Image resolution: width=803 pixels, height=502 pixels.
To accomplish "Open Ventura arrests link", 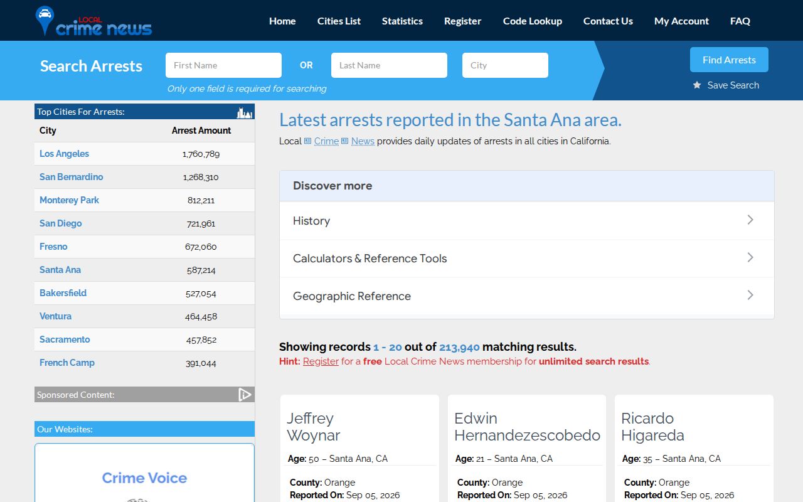I will click(55, 316).
